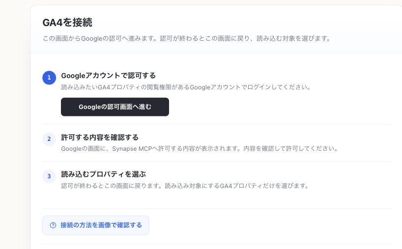Click sentence 読み込み対象にするGA4プロパティだけを選びます

[x=237, y=186]
